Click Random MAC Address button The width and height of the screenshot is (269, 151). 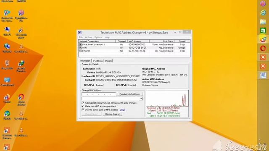pos(129,94)
